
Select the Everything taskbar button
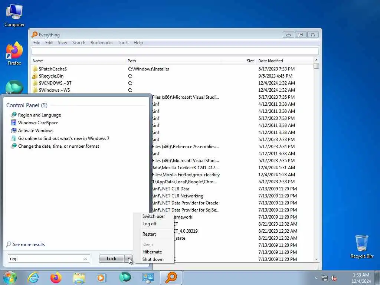click(x=171, y=278)
